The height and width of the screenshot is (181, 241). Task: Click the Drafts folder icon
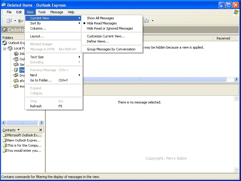click(x=16, y=75)
